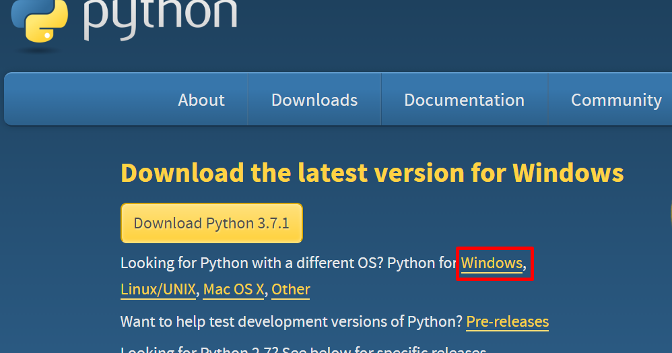The height and width of the screenshot is (353, 672).
Task: Click Download Python 3.7.1 button
Action: [x=211, y=223]
